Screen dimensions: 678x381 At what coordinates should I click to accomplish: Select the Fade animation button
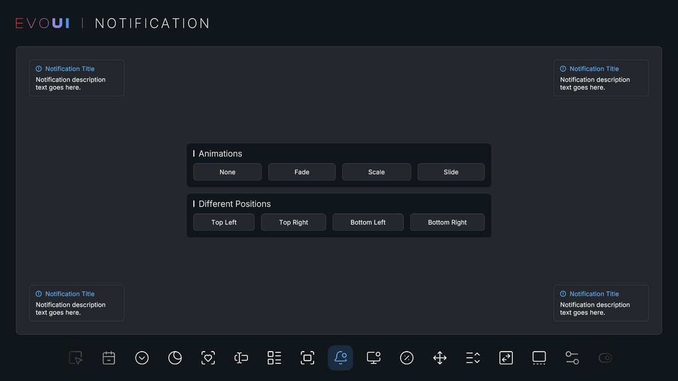tap(302, 172)
